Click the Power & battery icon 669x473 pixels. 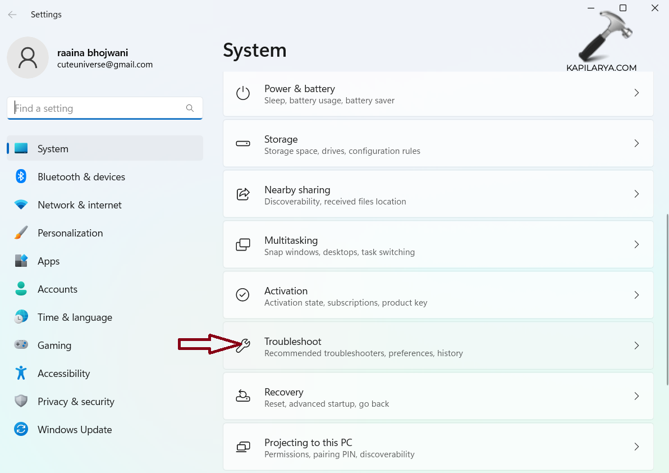[x=243, y=93]
